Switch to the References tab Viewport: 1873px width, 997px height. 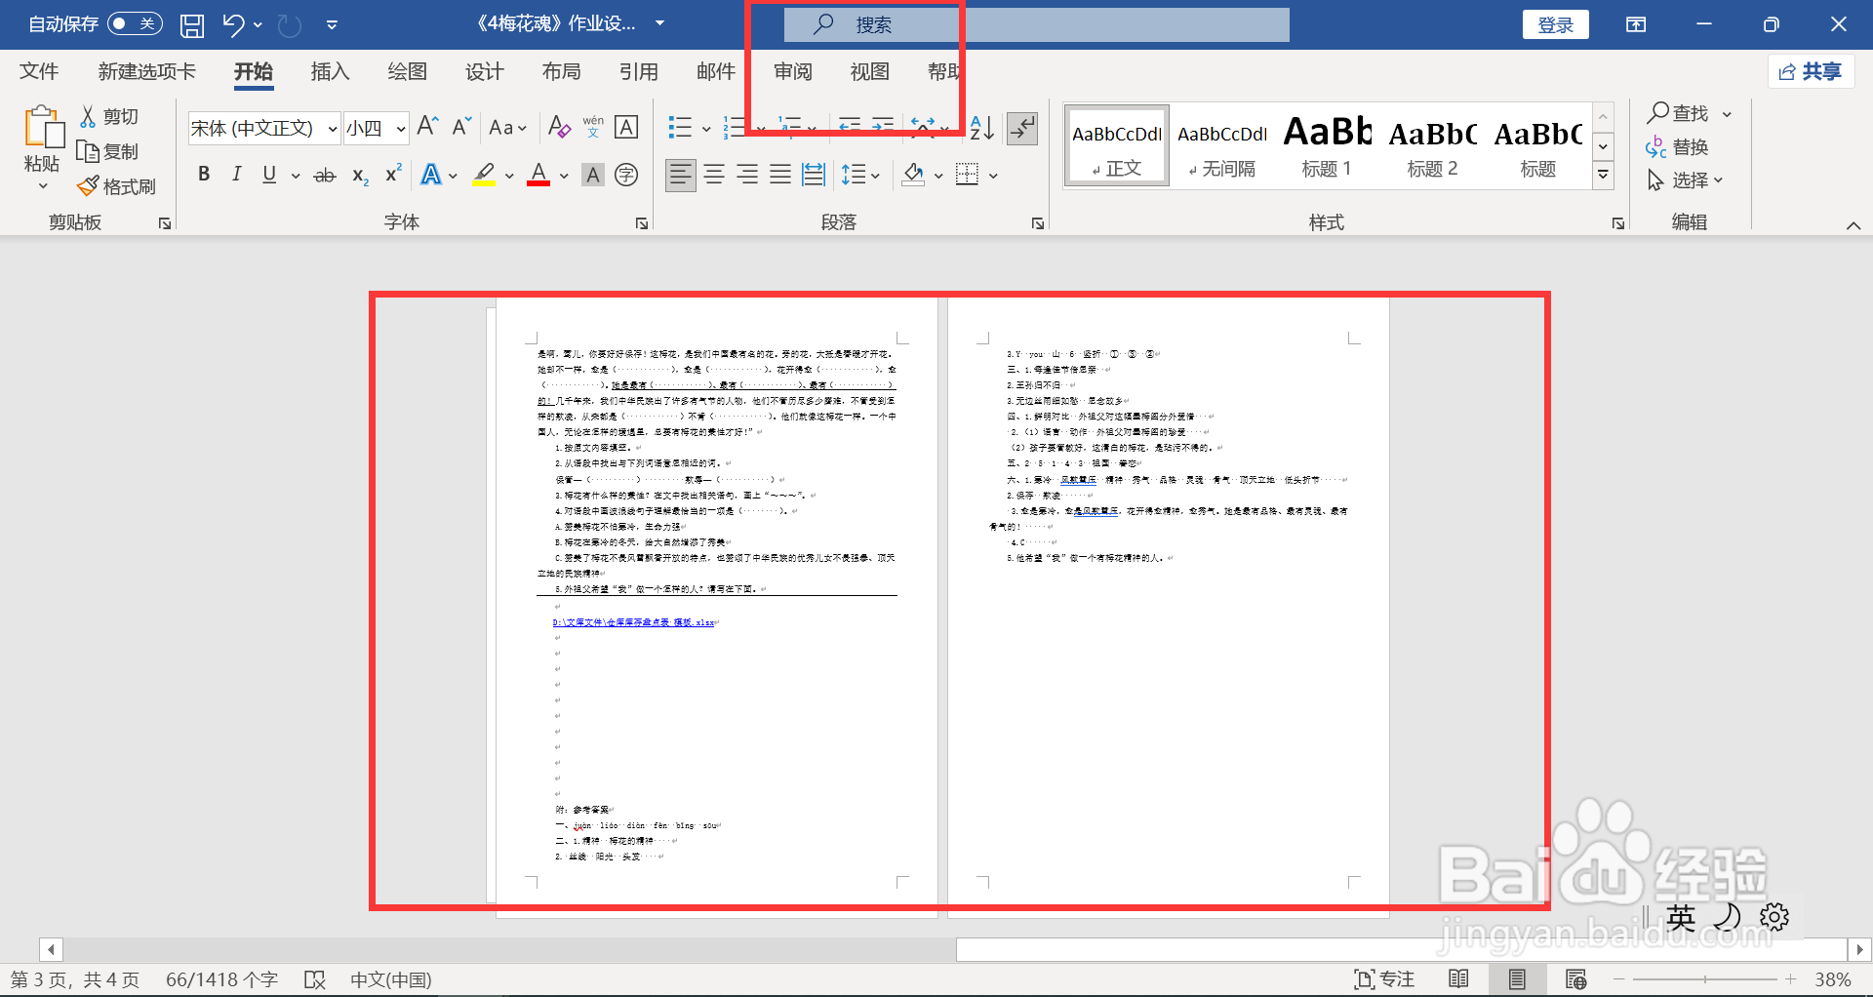(638, 71)
